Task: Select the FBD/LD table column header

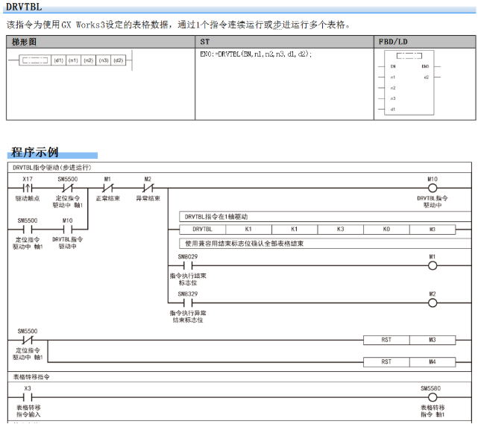Action: click(425, 42)
